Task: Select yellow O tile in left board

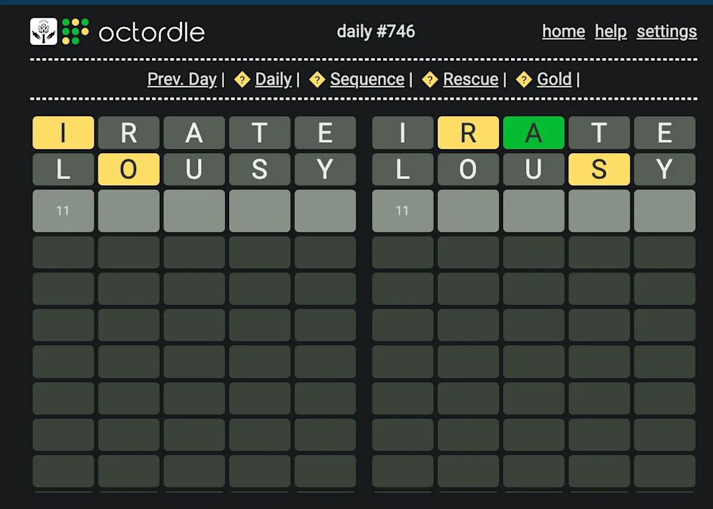Action: pos(129,169)
